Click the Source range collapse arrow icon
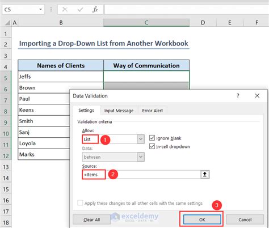The height and width of the screenshot is (228, 269). click(x=205, y=174)
